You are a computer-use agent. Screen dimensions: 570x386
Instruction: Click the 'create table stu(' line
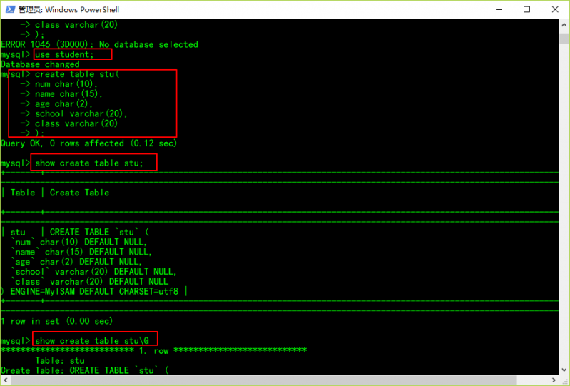click(77, 74)
